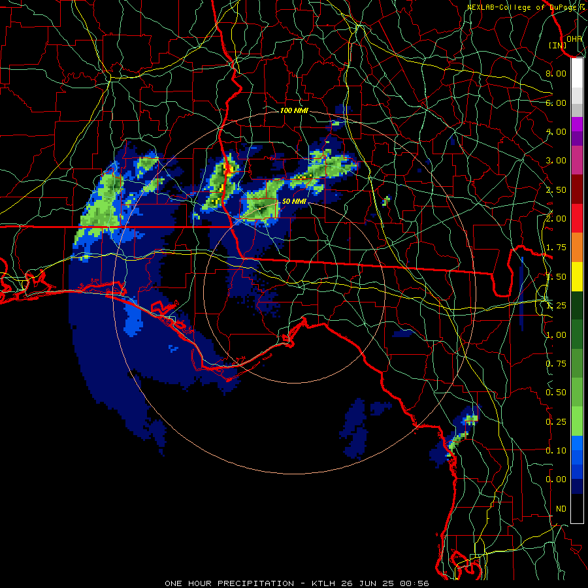Select the orange legend swatch
The height and width of the screenshot is (588, 588).
pyautogui.click(x=577, y=248)
